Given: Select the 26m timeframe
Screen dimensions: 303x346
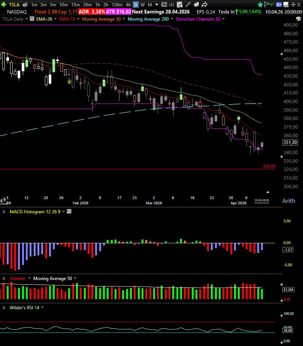Looking at the screenshot, I should point(87,4).
